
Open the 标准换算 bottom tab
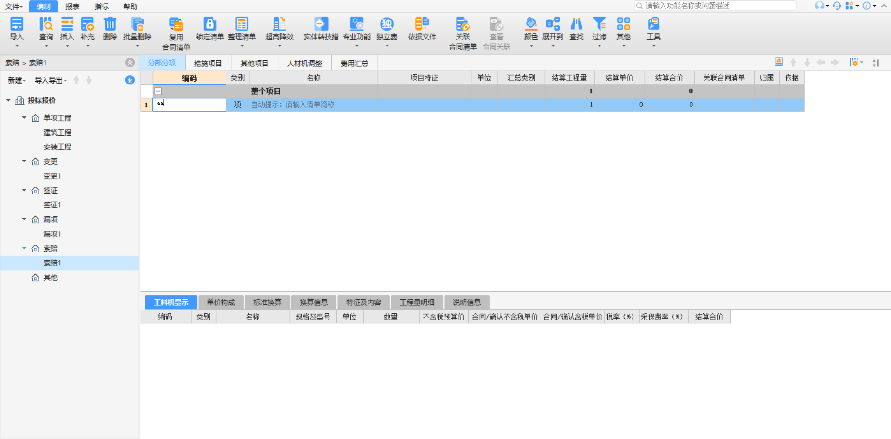(267, 303)
